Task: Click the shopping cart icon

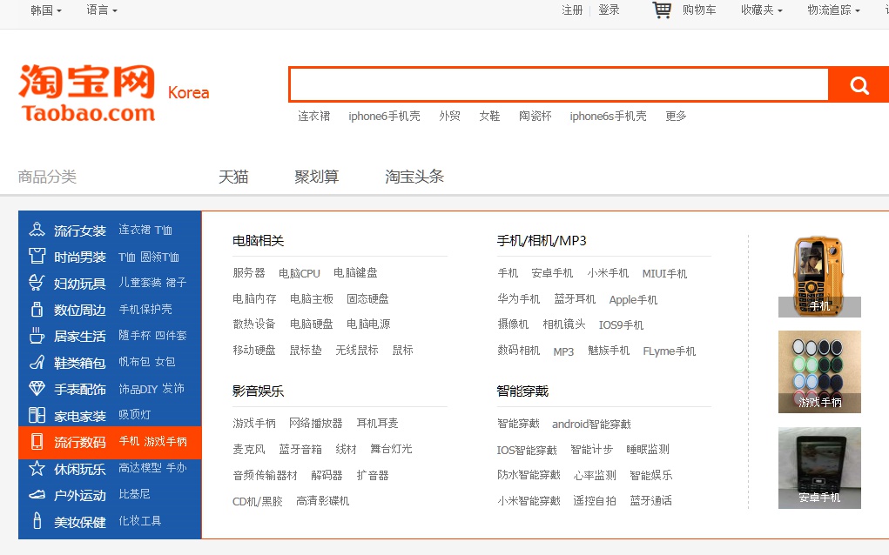Action: (663, 10)
